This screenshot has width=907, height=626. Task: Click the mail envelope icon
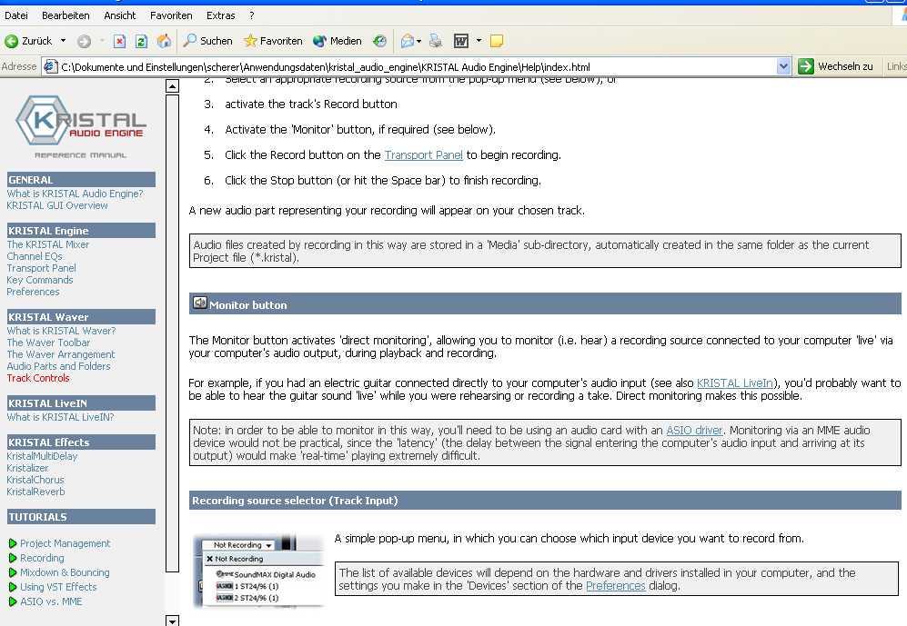pos(408,41)
